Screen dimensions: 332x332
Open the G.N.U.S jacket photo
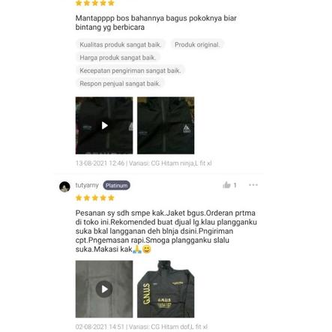[x=166, y=289]
